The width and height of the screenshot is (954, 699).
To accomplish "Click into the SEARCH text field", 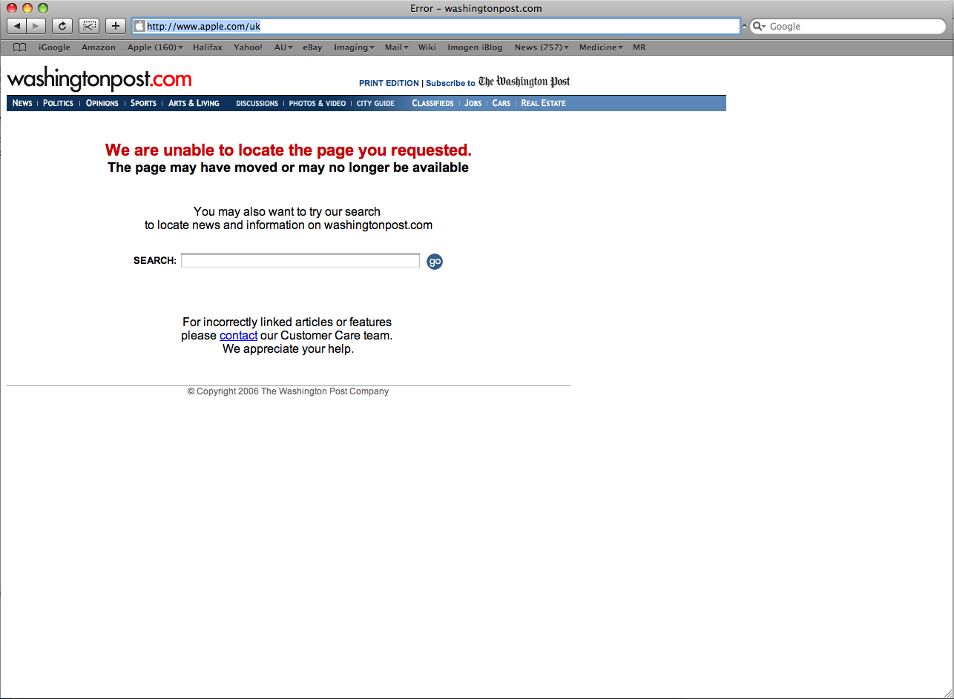I will [300, 261].
